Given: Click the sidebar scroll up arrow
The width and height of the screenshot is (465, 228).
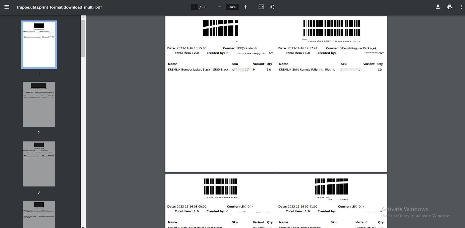Looking at the screenshot, I should click(x=83, y=18).
